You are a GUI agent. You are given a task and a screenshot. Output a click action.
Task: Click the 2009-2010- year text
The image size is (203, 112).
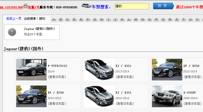(x=191, y=98)
